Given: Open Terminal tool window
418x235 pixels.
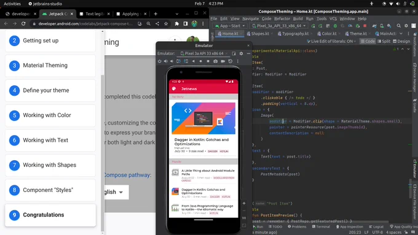Looking at the screenshot, I should (x=321, y=227).
